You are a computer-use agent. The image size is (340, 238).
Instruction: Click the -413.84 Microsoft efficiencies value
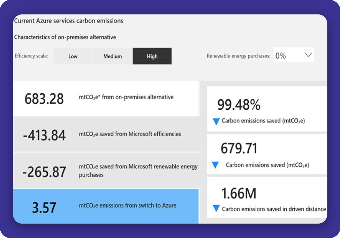44,135
